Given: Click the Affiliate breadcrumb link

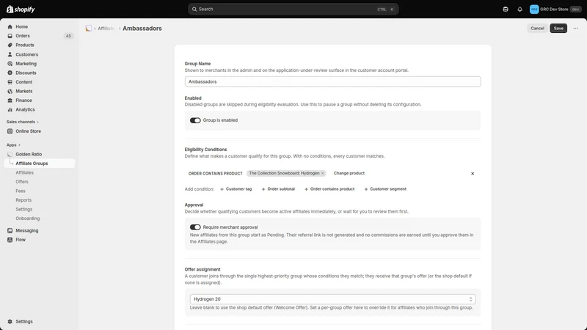Looking at the screenshot, I should pos(106,29).
